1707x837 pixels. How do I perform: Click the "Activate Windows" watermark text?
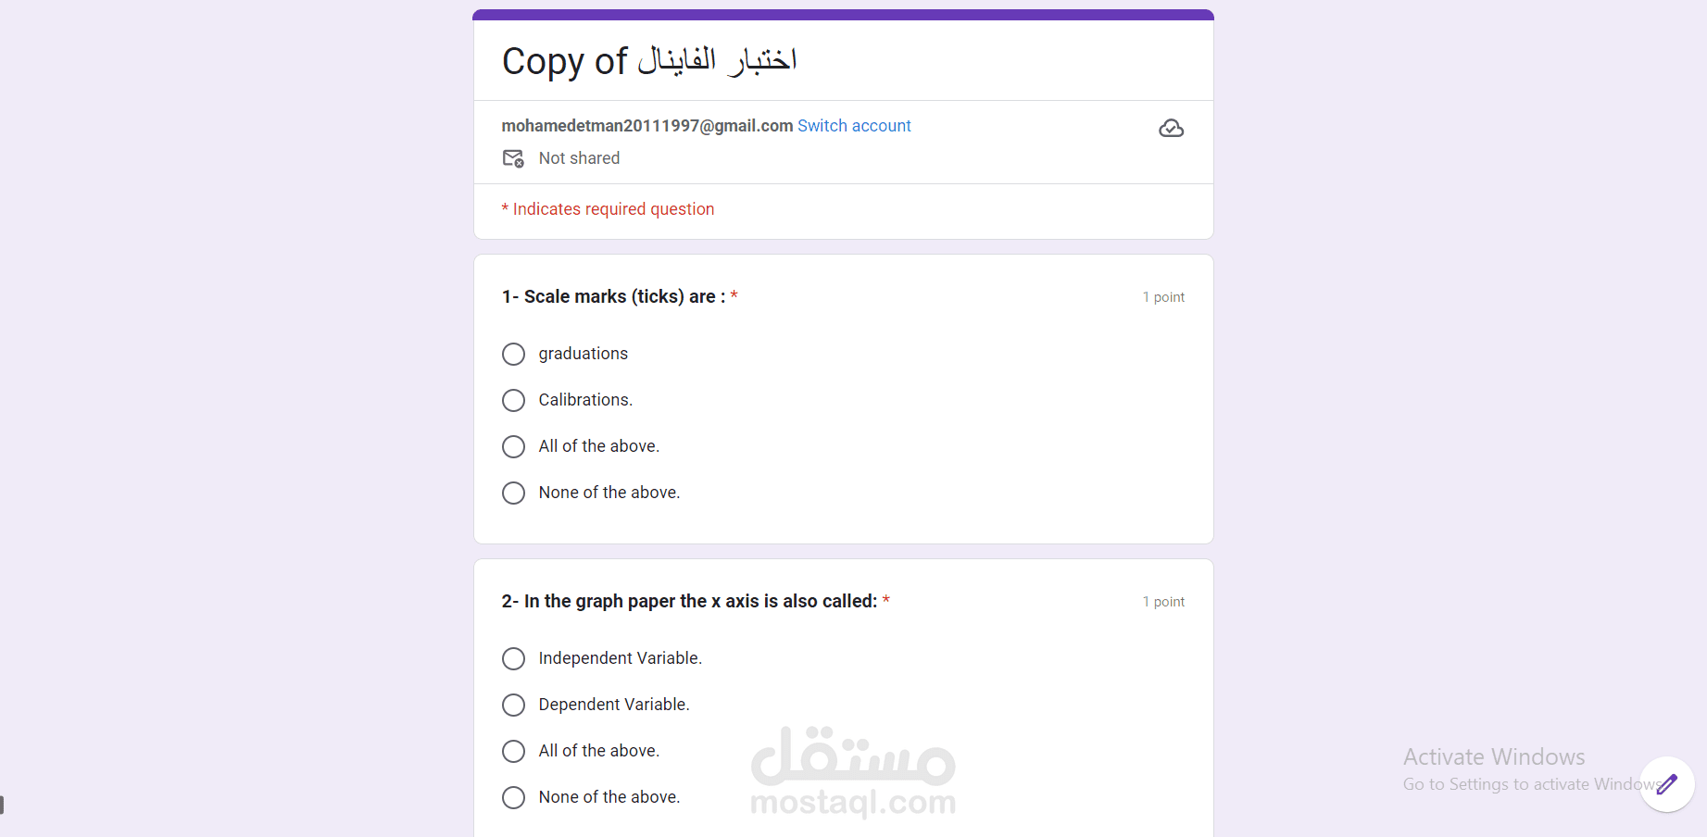coord(1493,756)
